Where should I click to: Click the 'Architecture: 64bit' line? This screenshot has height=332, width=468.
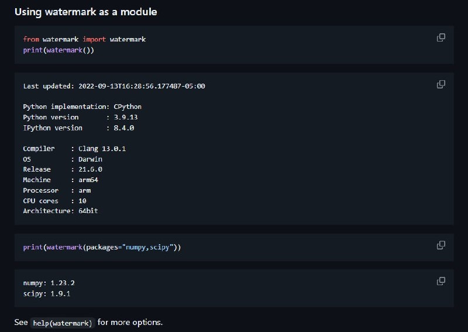point(60,211)
